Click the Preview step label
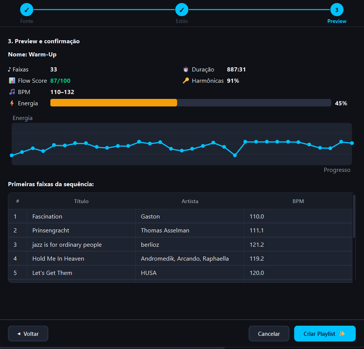This screenshot has height=349, width=364. coord(337,21)
